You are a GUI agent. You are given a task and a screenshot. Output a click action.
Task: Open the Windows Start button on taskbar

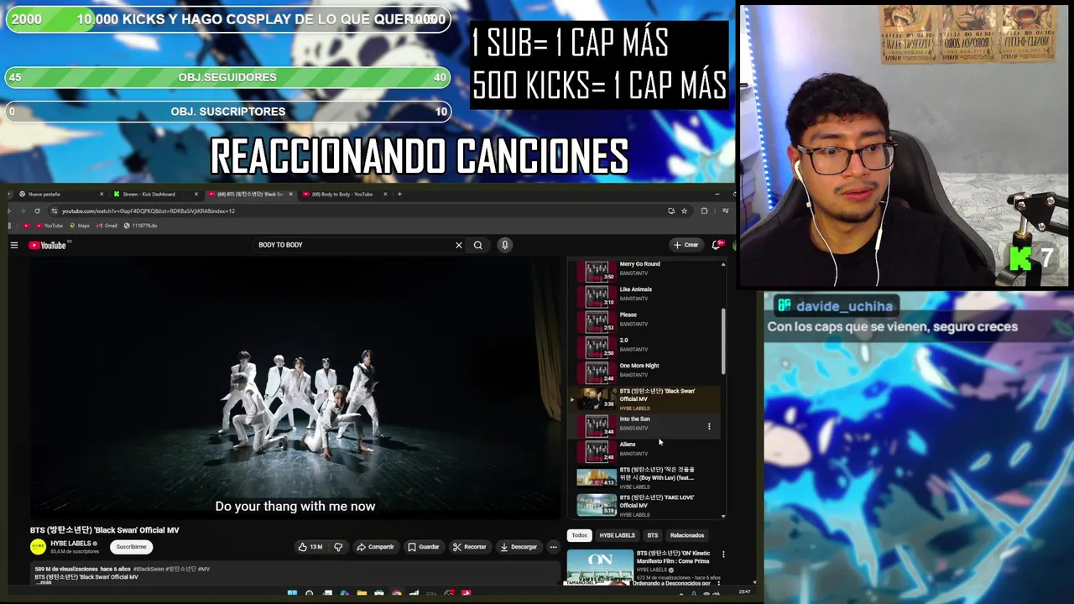292,593
